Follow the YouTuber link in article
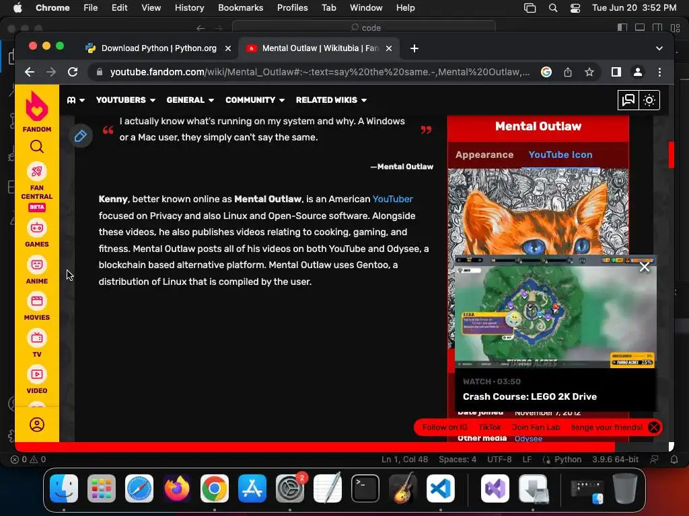Screen dimensions: 689x516 click(x=392, y=199)
